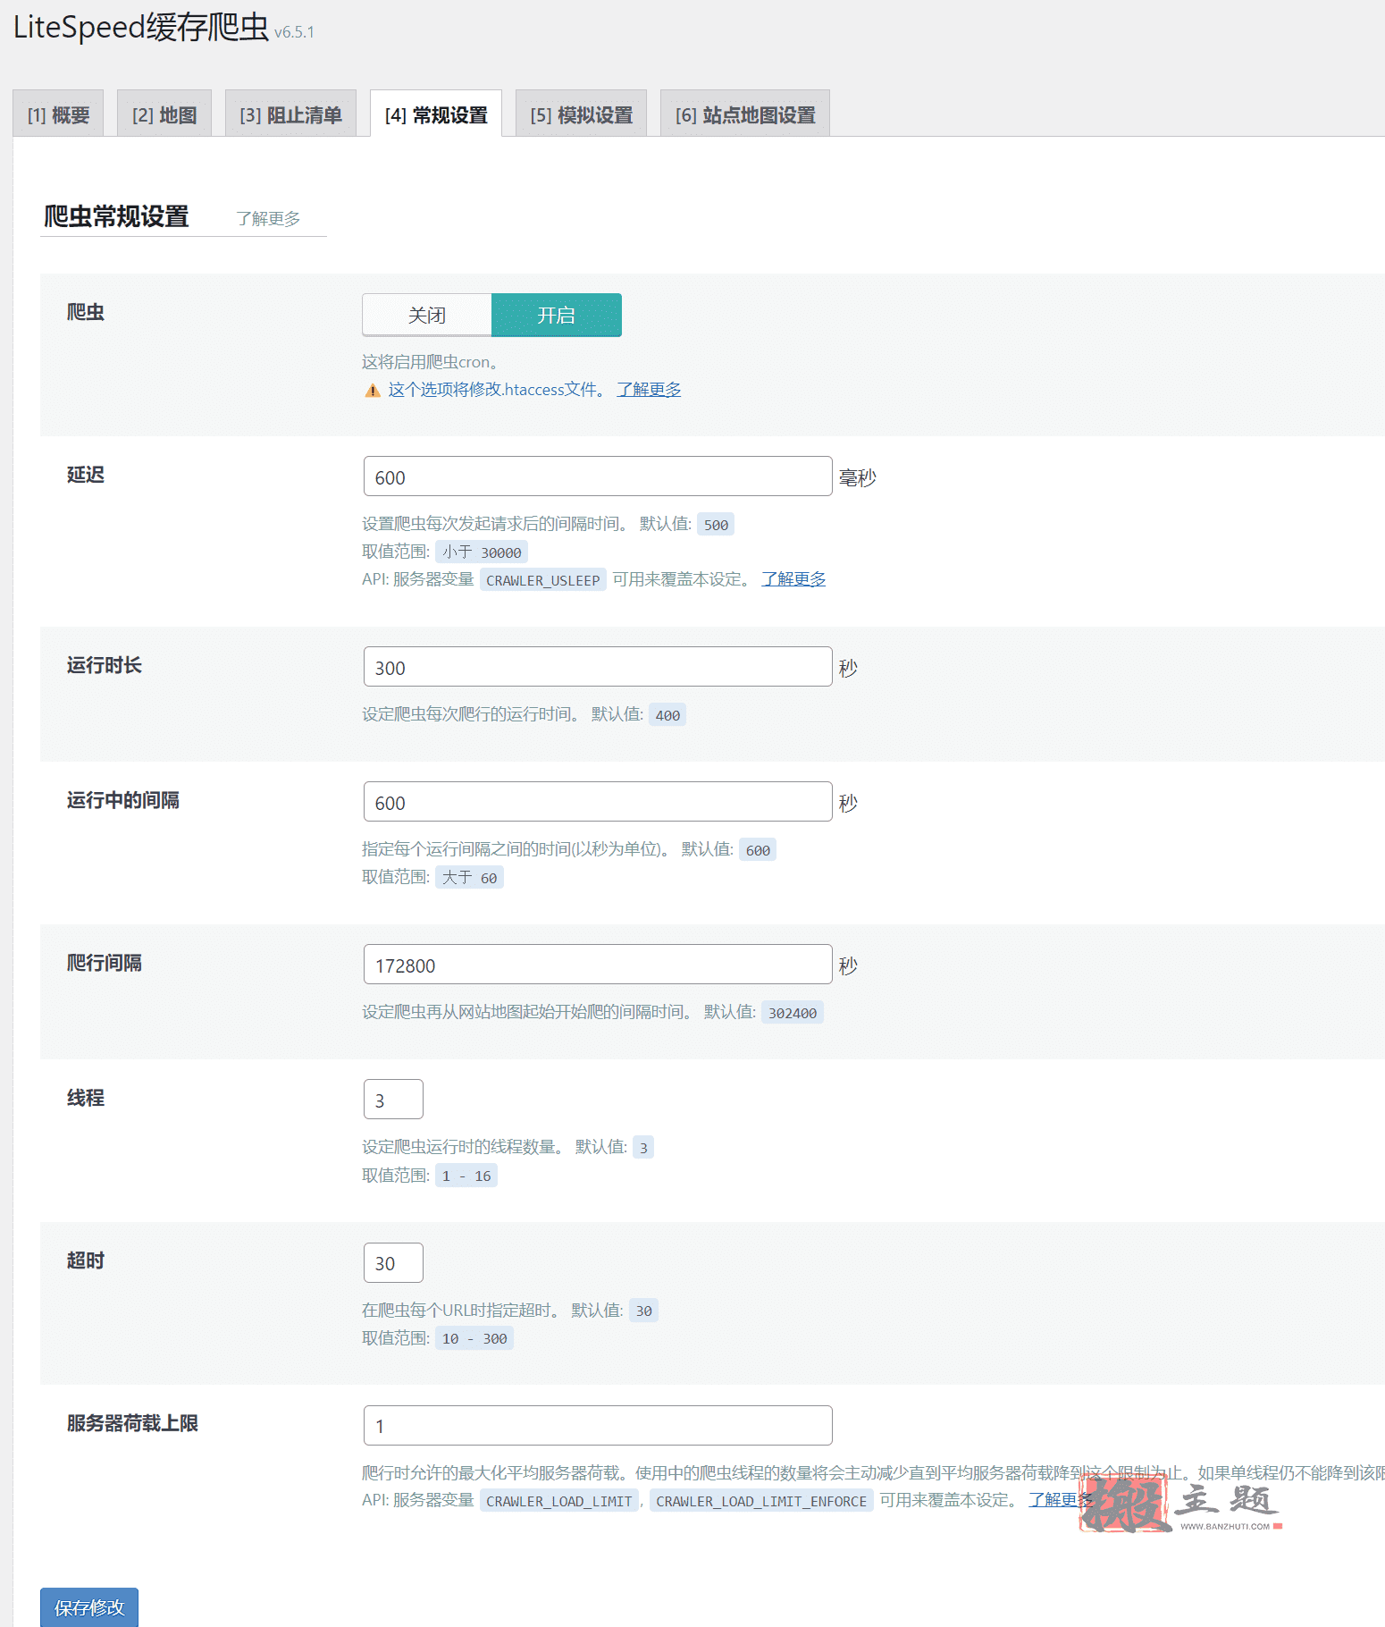The image size is (1385, 1627).
Task: Focus the 线程 input showing 3
Action: tap(393, 1100)
